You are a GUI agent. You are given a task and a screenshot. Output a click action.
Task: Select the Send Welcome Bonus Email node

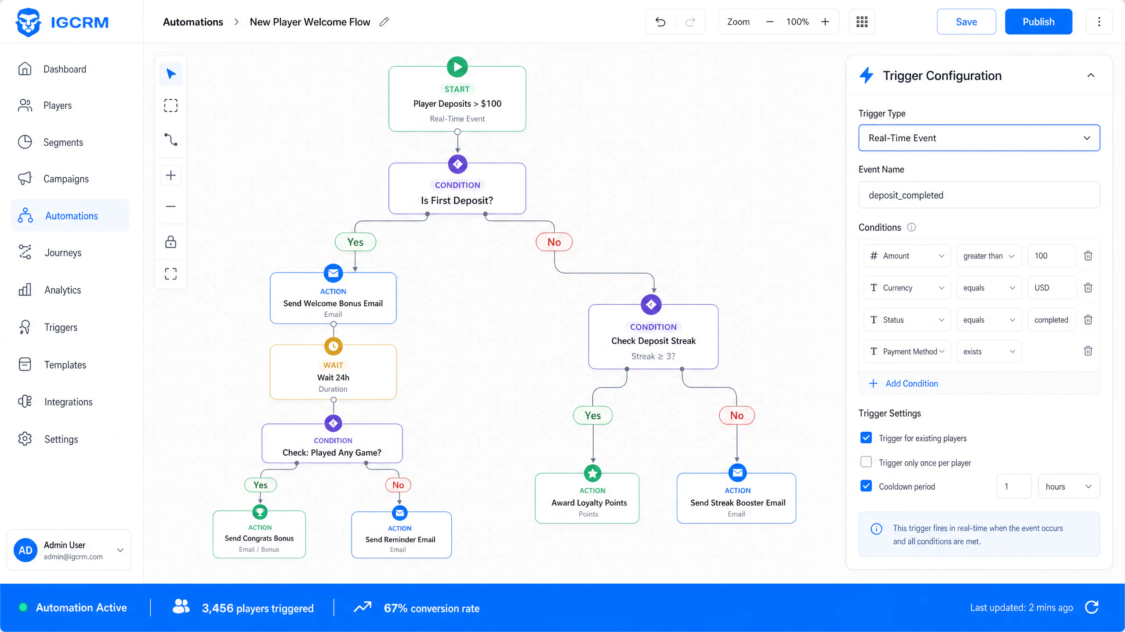[x=333, y=298]
